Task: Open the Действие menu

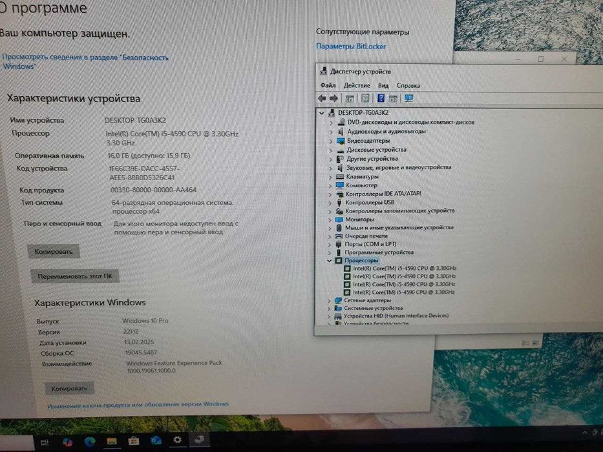Action: click(357, 85)
